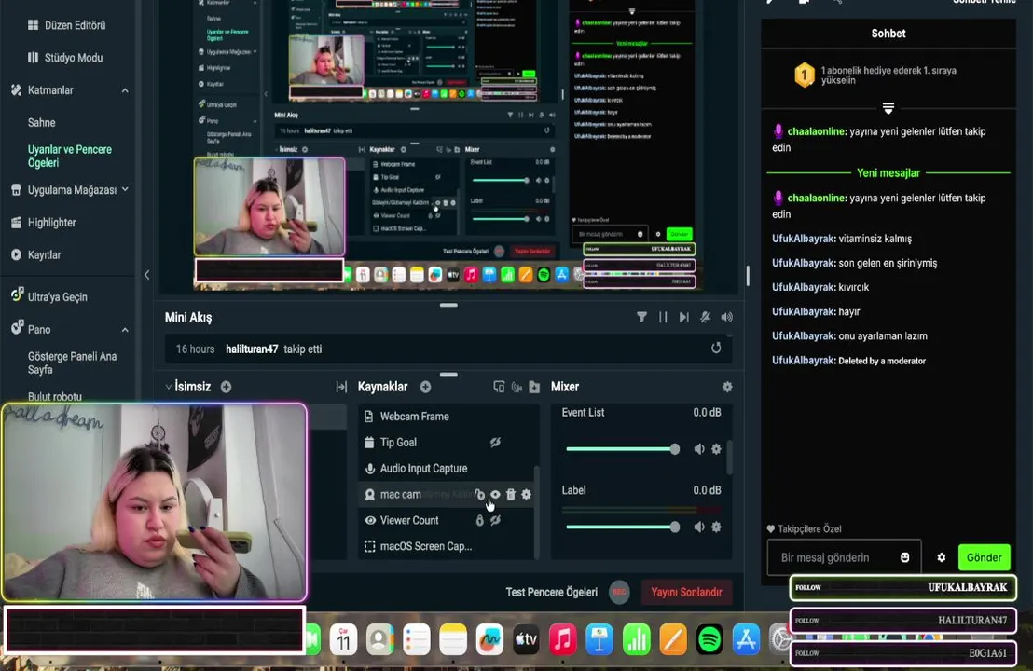
Task: Unlock the Viewer Count source
Action: tap(479, 520)
